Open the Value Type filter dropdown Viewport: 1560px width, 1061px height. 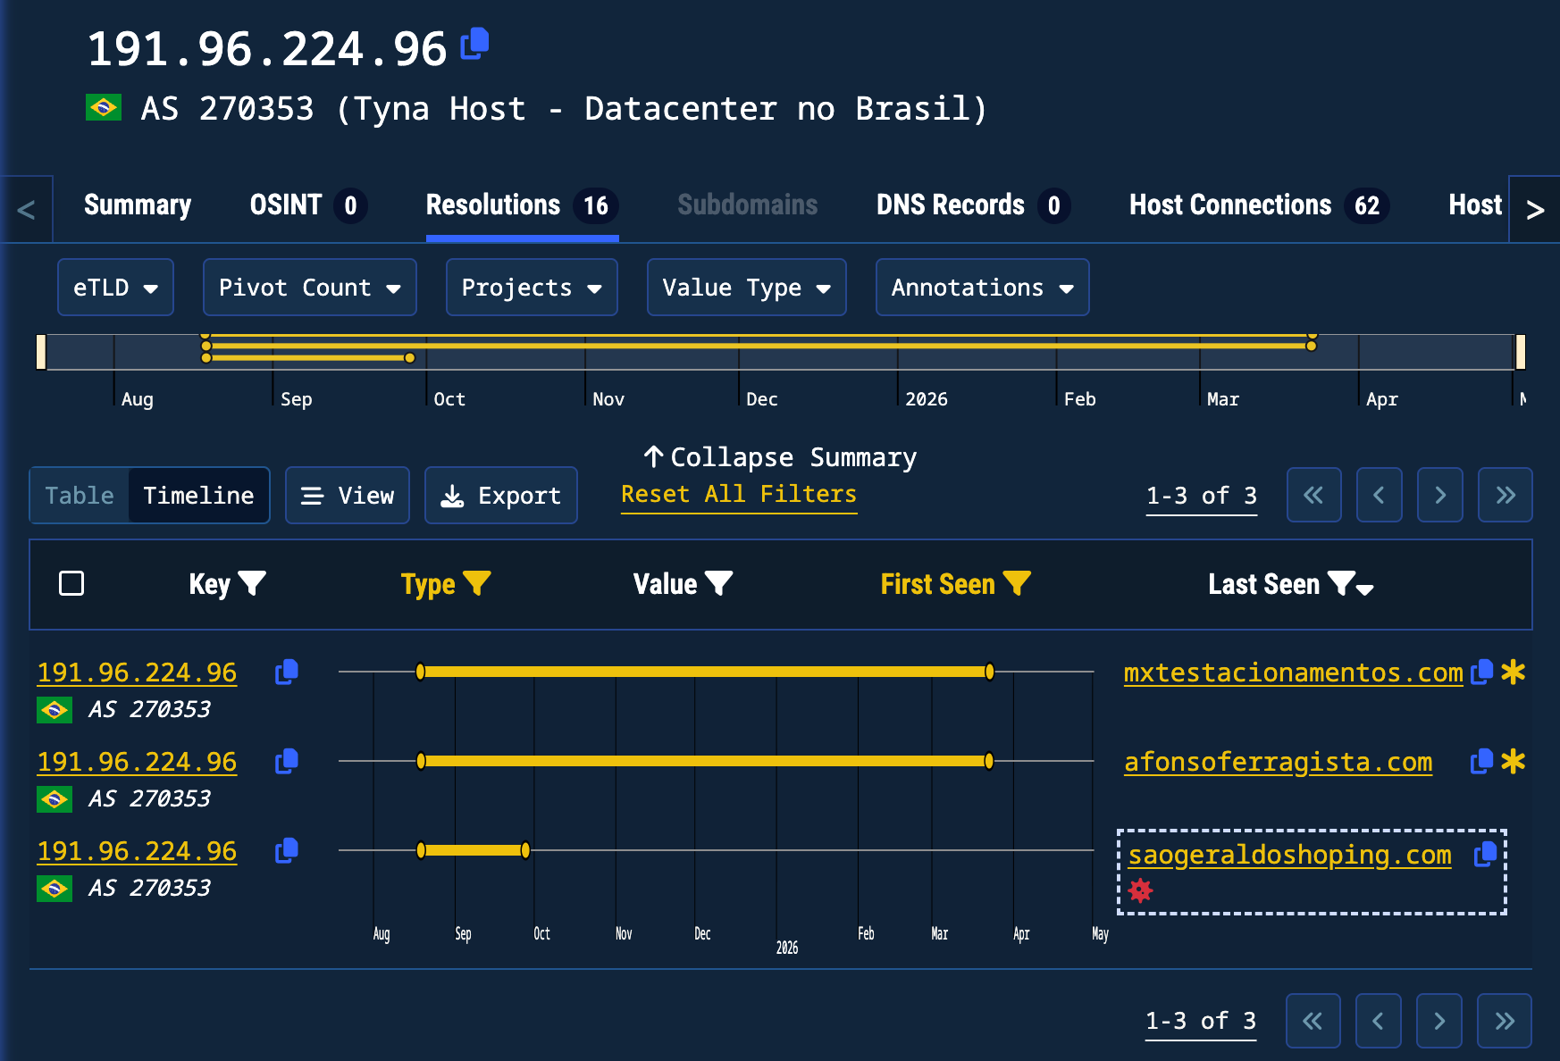[746, 288]
